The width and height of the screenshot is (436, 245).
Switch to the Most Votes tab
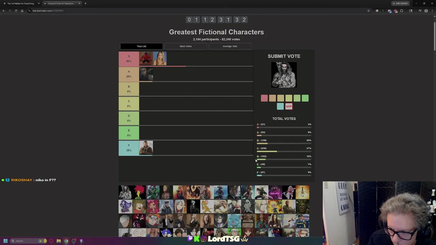click(186, 46)
